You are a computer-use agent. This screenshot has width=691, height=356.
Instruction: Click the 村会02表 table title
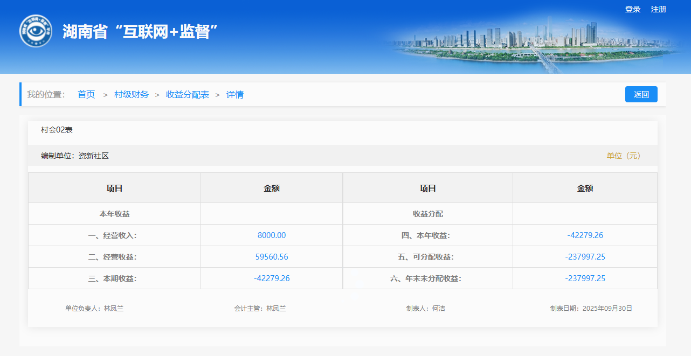(x=57, y=130)
